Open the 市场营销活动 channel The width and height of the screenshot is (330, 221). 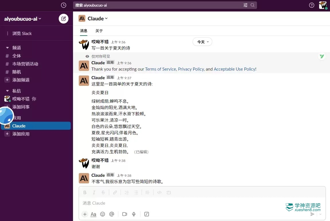[25, 64]
